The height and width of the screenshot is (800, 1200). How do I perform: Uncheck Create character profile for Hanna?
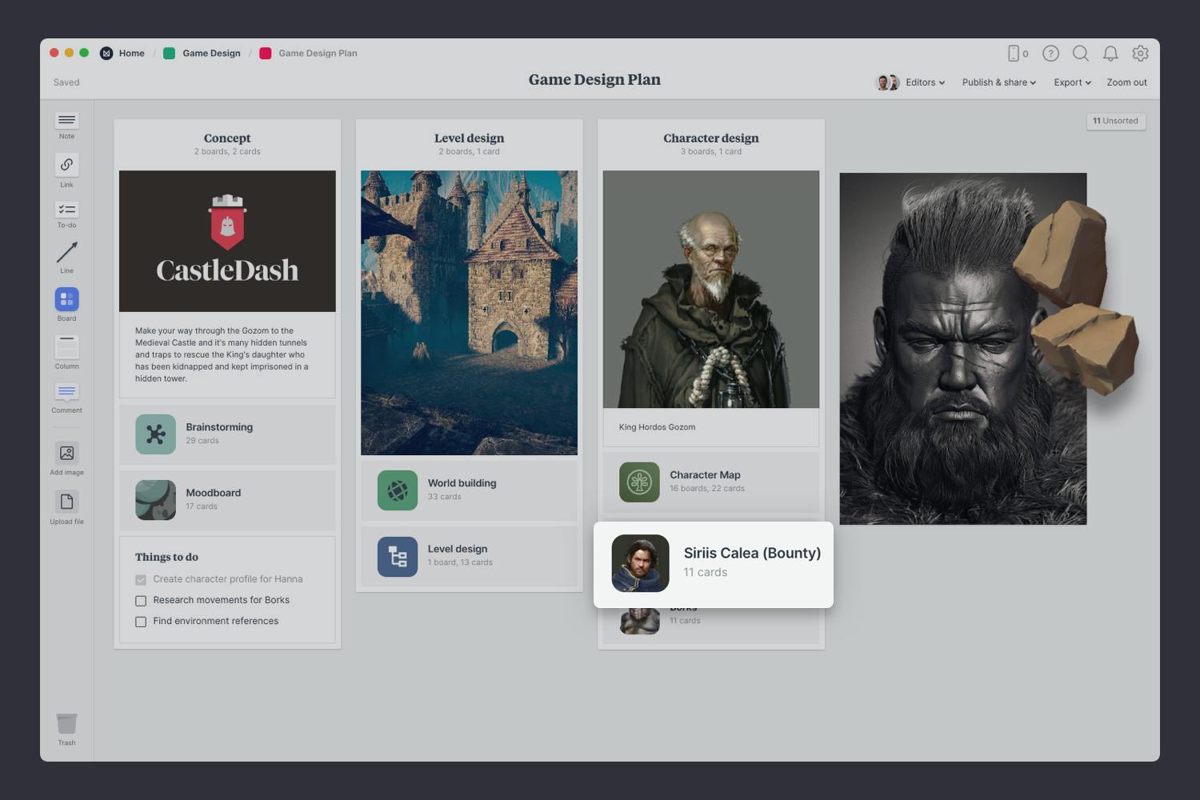click(141, 579)
